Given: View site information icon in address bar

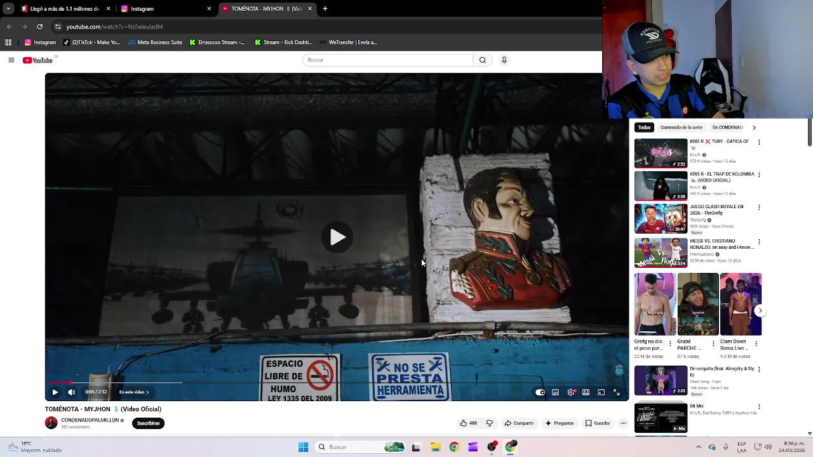Looking at the screenshot, I should point(58,27).
